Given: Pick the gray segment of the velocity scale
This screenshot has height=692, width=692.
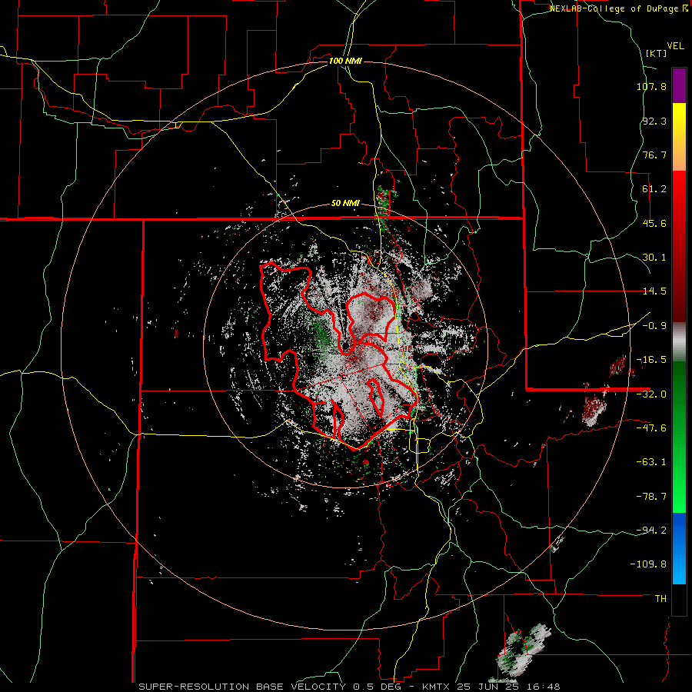Looking at the screenshot, I should [x=679, y=342].
